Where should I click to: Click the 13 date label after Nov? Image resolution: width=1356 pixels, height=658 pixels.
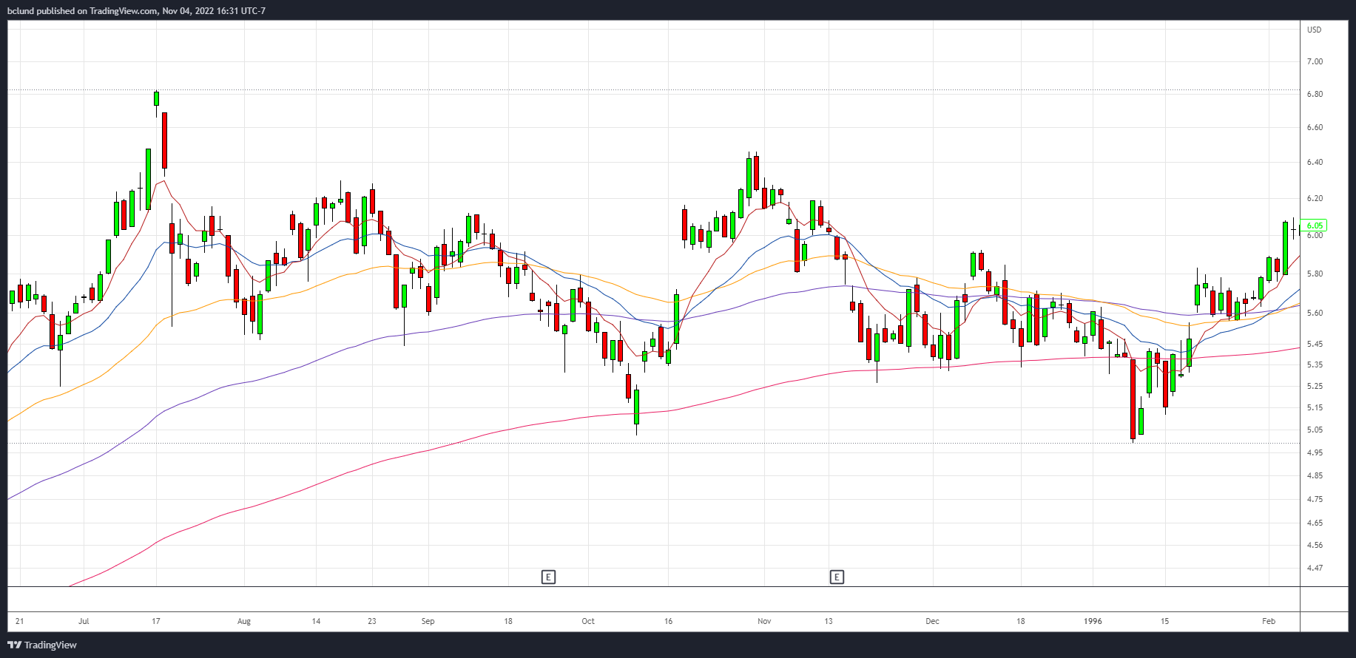pos(829,621)
